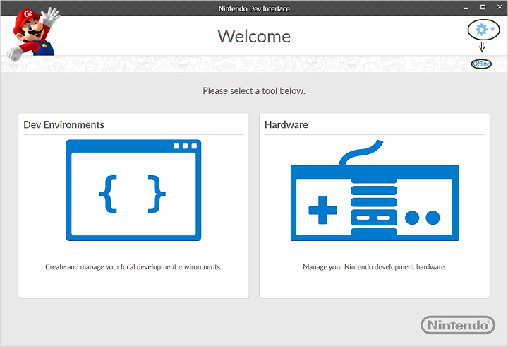Click the Welcome heading
508x347 pixels.
(254, 36)
